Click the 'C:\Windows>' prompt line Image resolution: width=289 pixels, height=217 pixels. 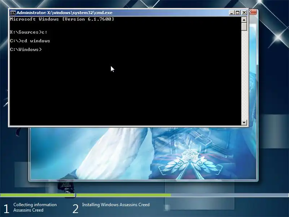point(26,50)
